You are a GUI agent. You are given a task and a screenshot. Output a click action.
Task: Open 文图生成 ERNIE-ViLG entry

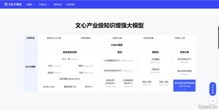155,71
